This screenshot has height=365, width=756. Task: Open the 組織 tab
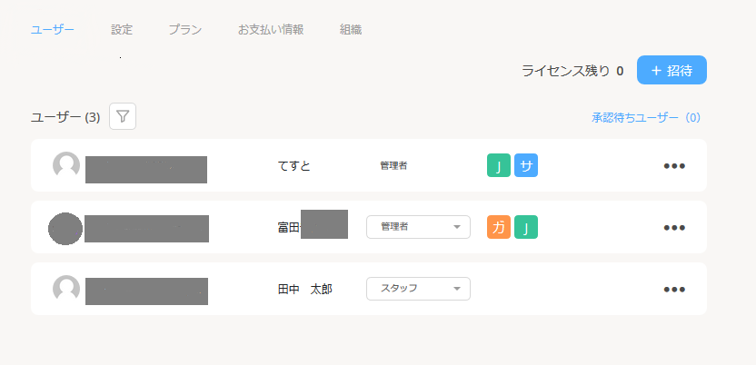351,29
